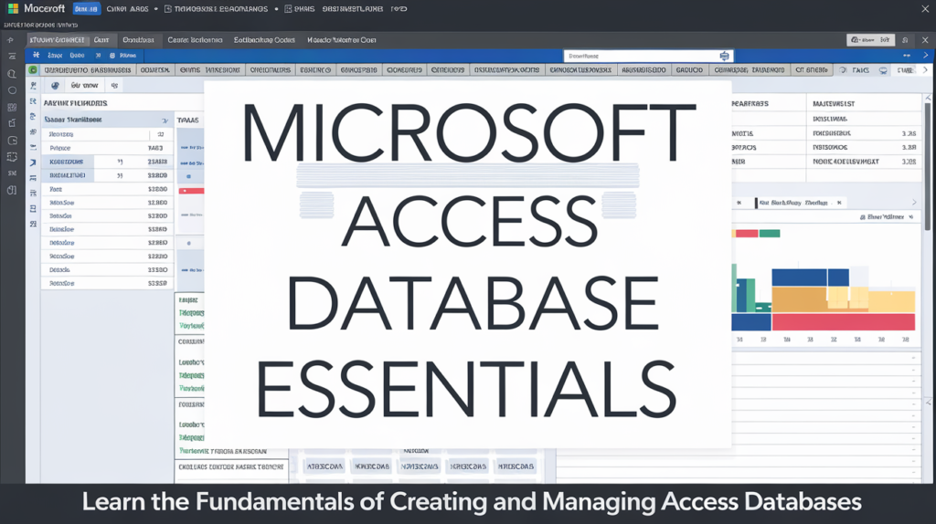Viewport: 936px width, 524px height.
Task: Click the bottom-most icon in the left sidebar
Action: click(12, 190)
